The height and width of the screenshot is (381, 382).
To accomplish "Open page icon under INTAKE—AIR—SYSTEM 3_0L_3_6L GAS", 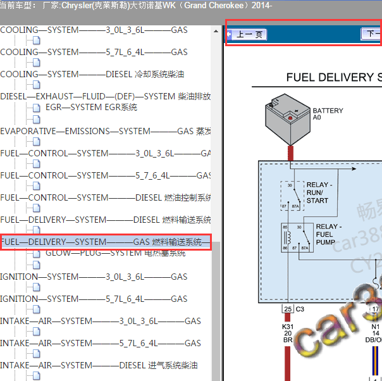I will (x=36, y=332).
